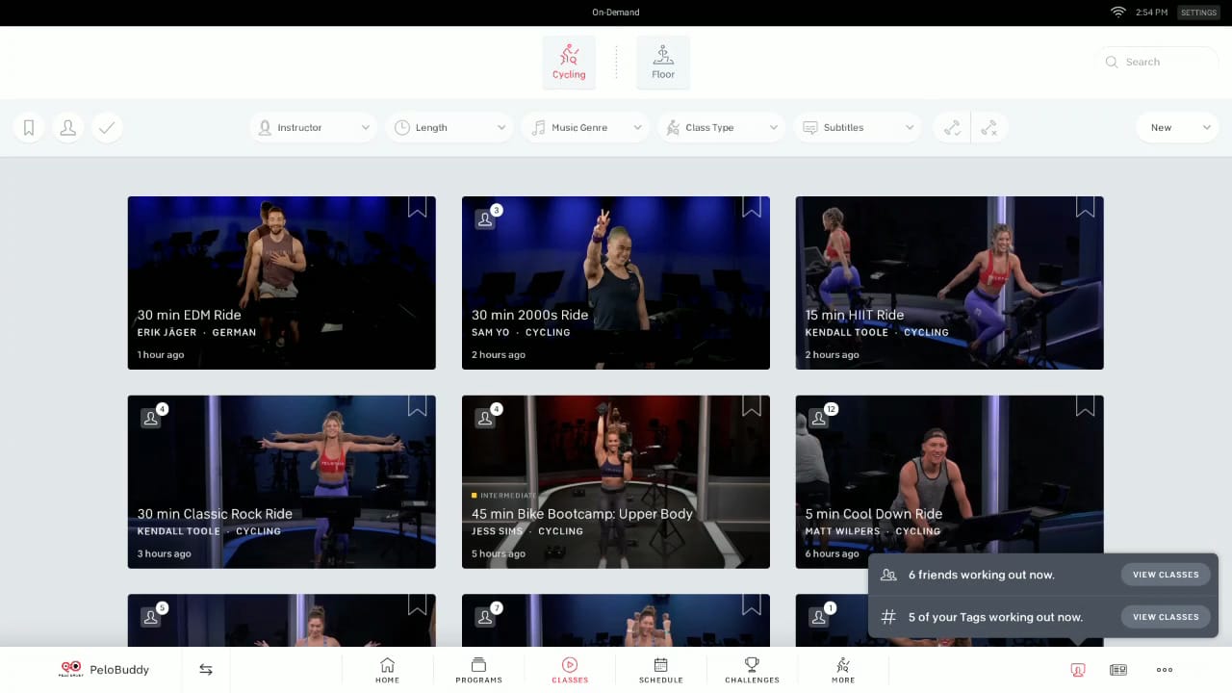
Task: Click the Search input field
Action: [x=1158, y=62]
